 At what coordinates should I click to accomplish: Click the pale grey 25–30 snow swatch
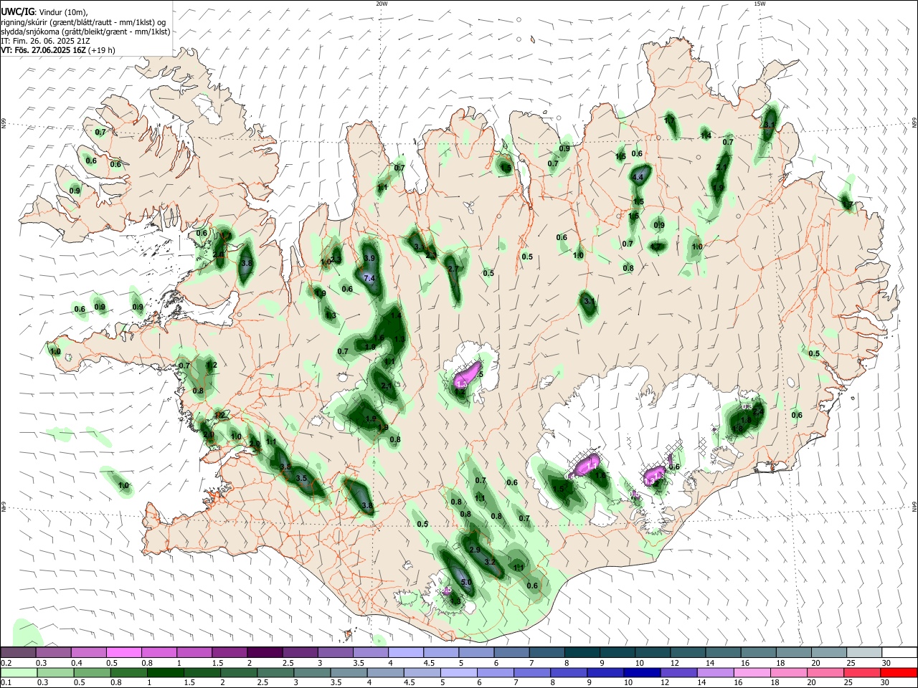click(x=864, y=652)
